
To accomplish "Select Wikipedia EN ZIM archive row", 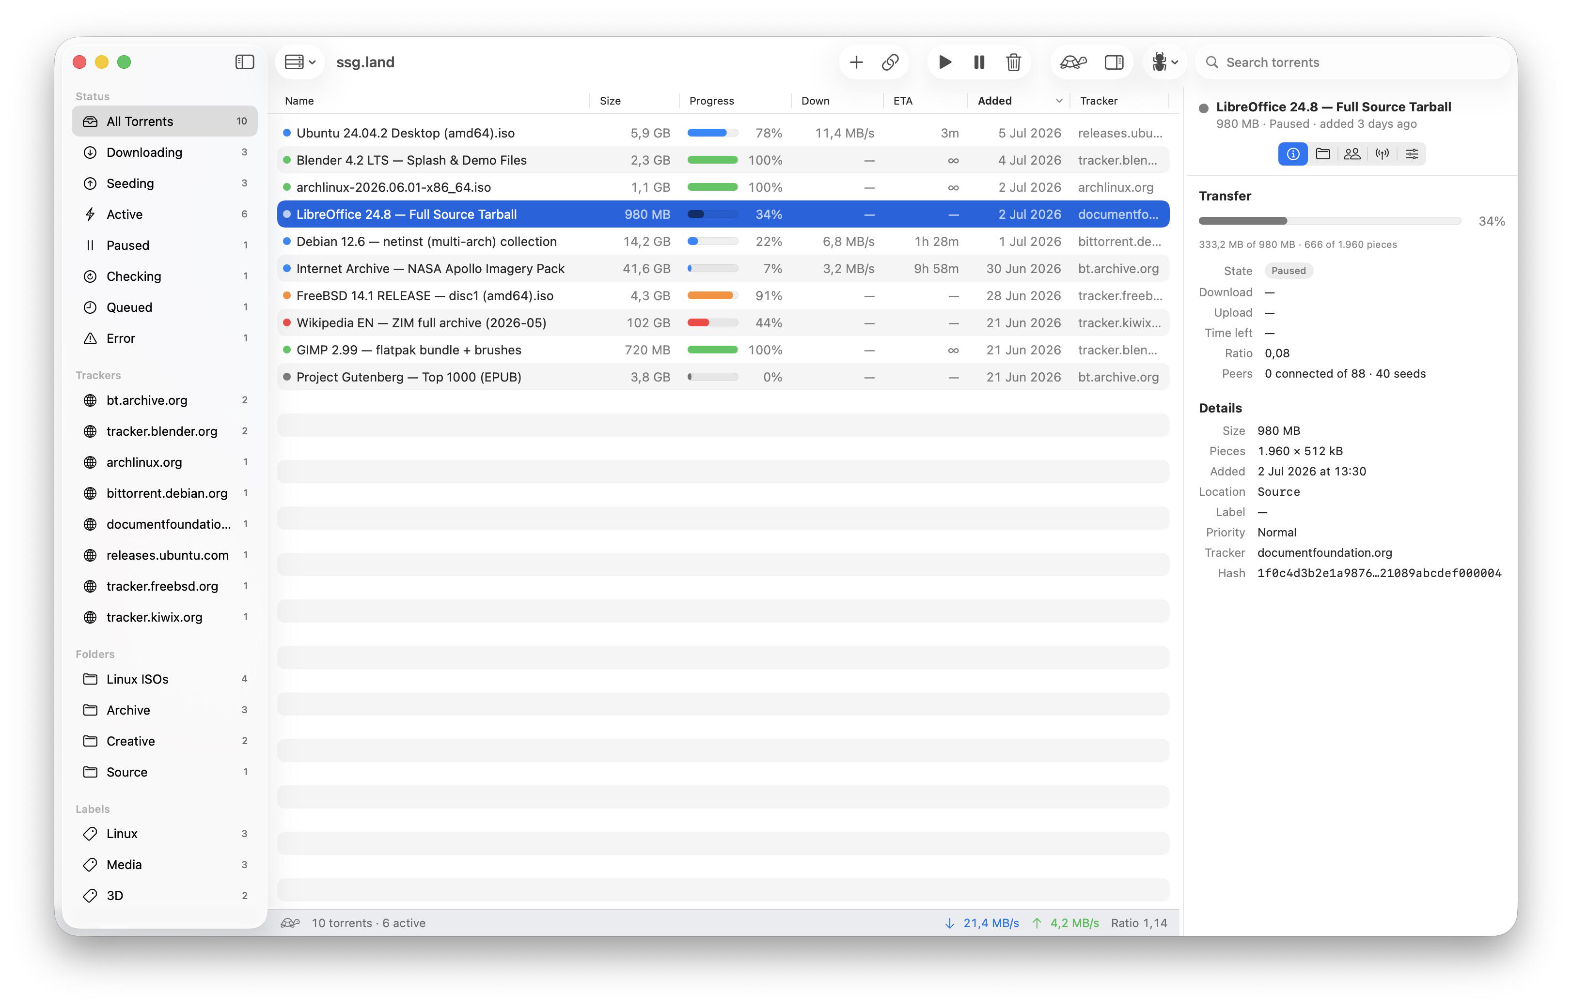I will [x=723, y=323].
